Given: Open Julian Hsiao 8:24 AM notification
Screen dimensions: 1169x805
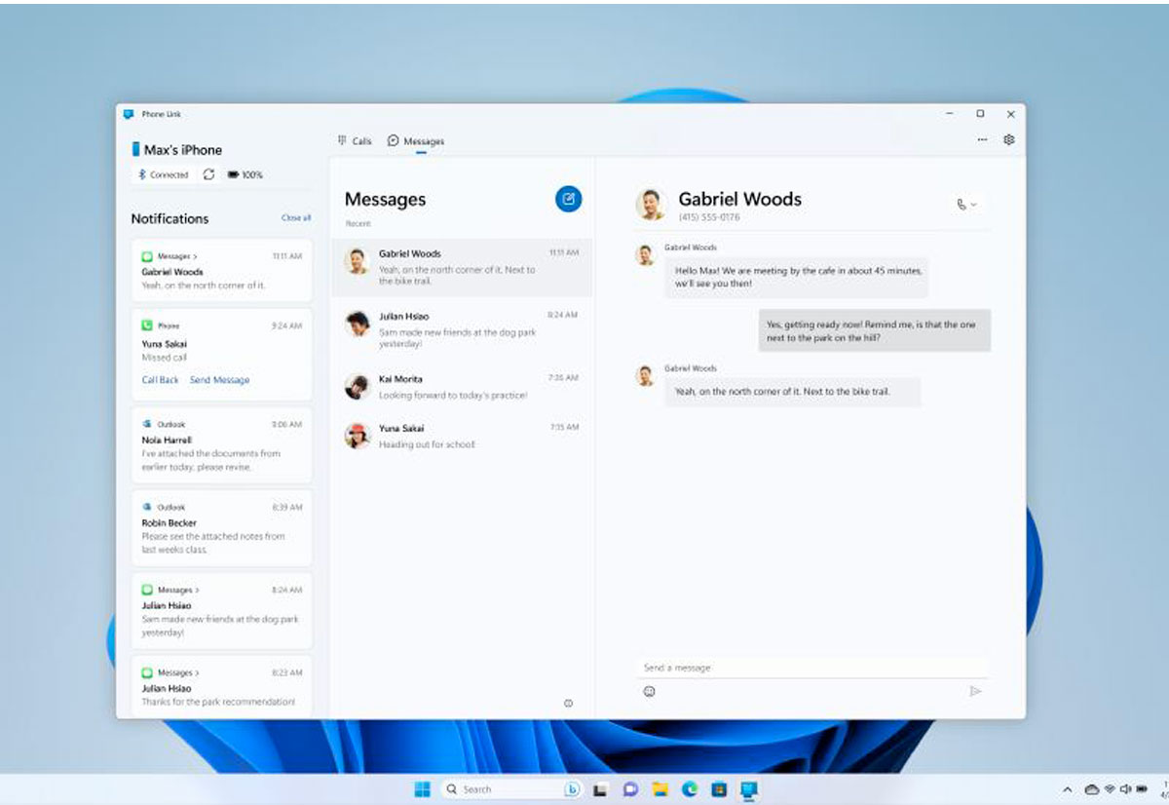Looking at the screenshot, I should pos(221,611).
